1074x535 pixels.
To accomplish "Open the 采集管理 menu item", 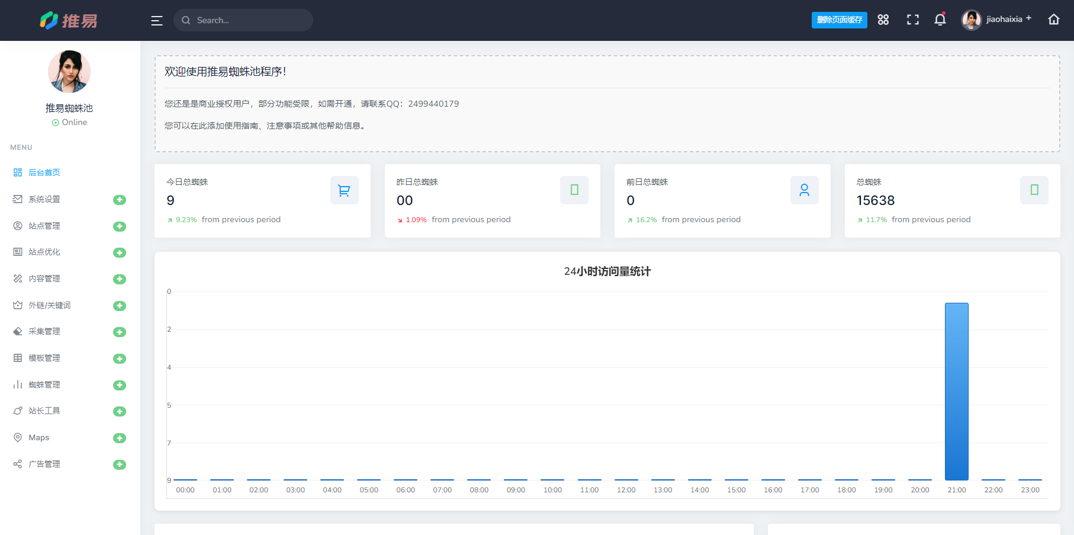I will [44, 332].
